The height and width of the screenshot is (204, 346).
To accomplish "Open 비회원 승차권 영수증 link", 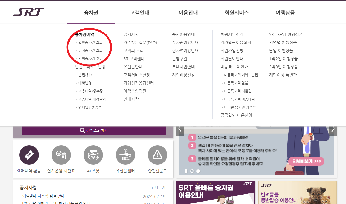I will [x=240, y=107].
